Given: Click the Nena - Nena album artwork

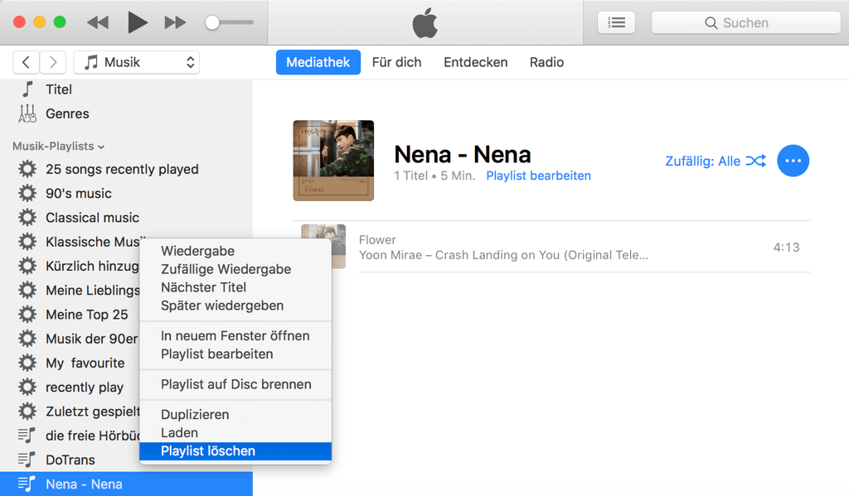Looking at the screenshot, I should (x=333, y=161).
